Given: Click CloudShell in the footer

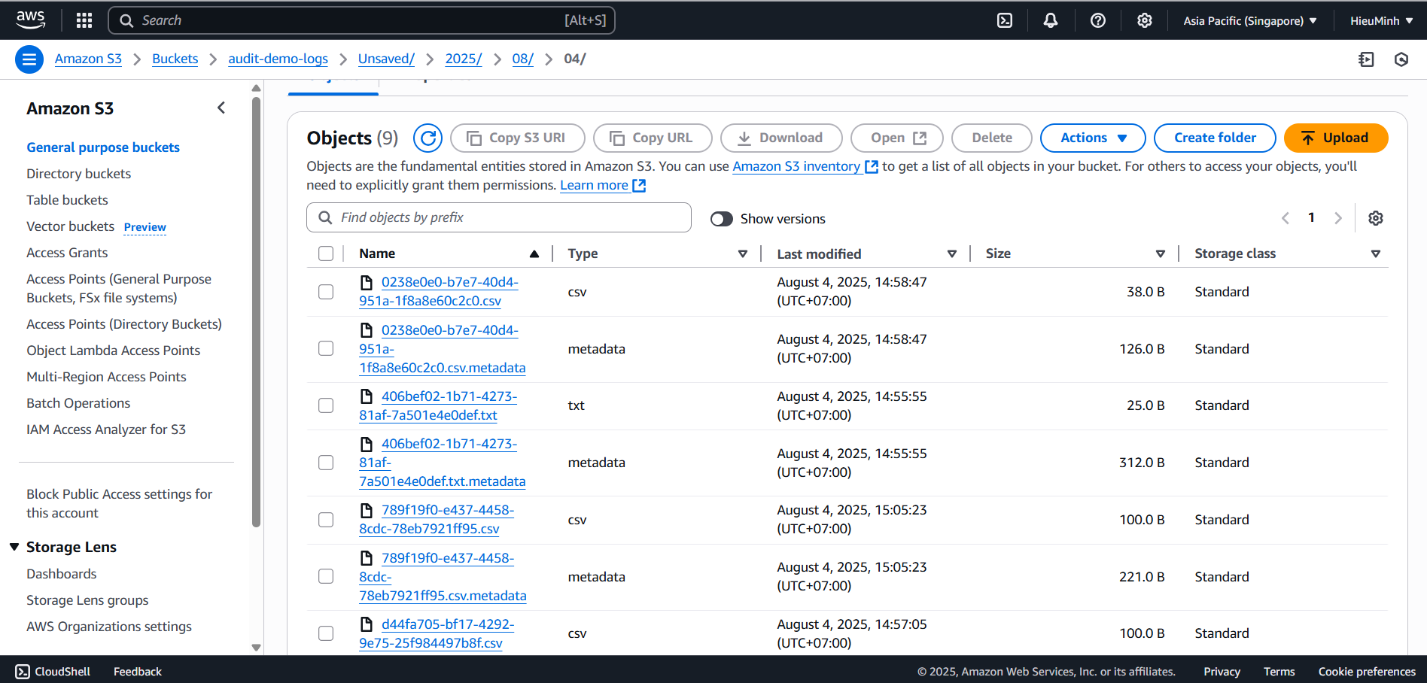Looking at the screenshot, I should (x=53, y=672).
